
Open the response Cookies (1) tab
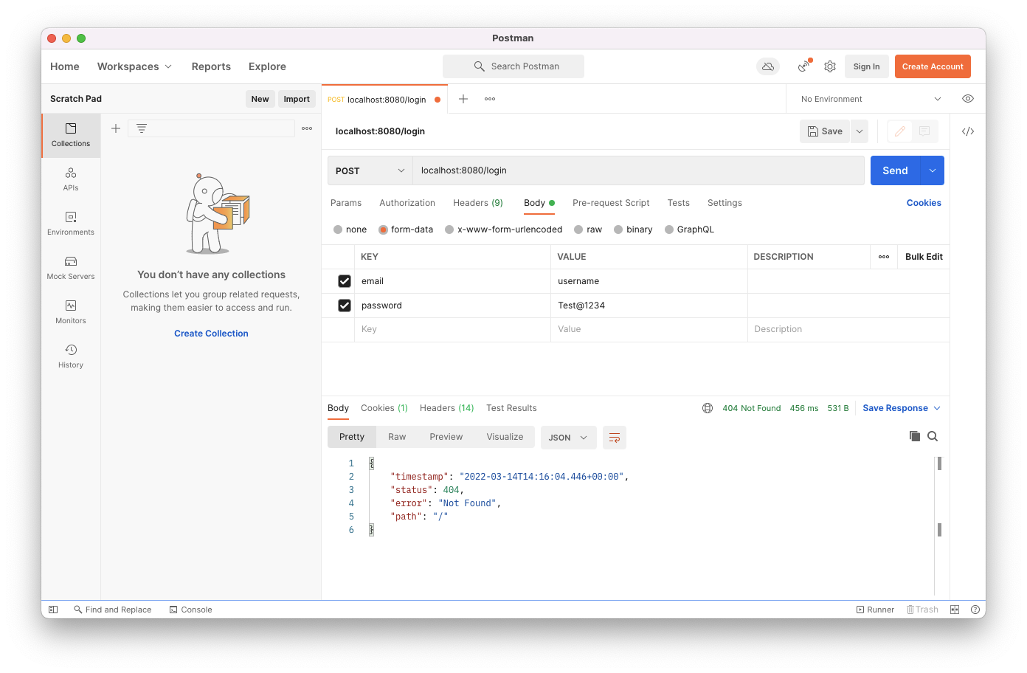[x=384, y=408]
